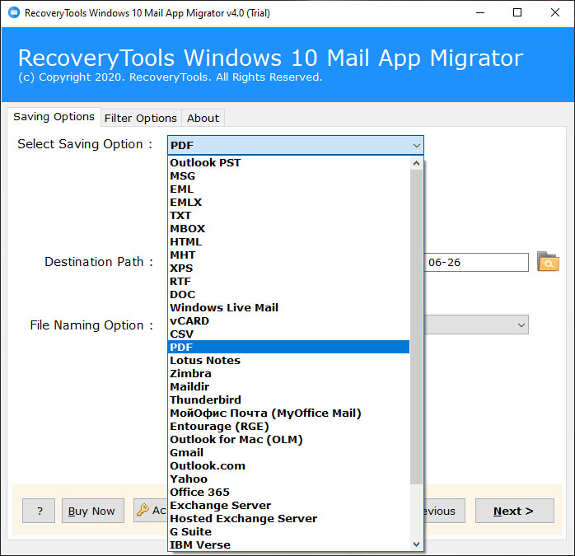Choose Outlook.com from the list

[288, 465]
